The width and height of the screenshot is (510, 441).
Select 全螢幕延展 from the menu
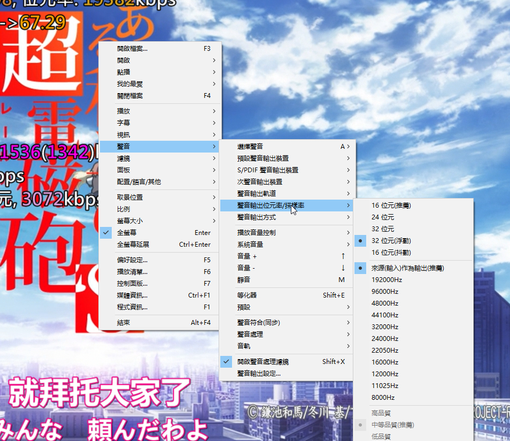(x=160, y=244)
